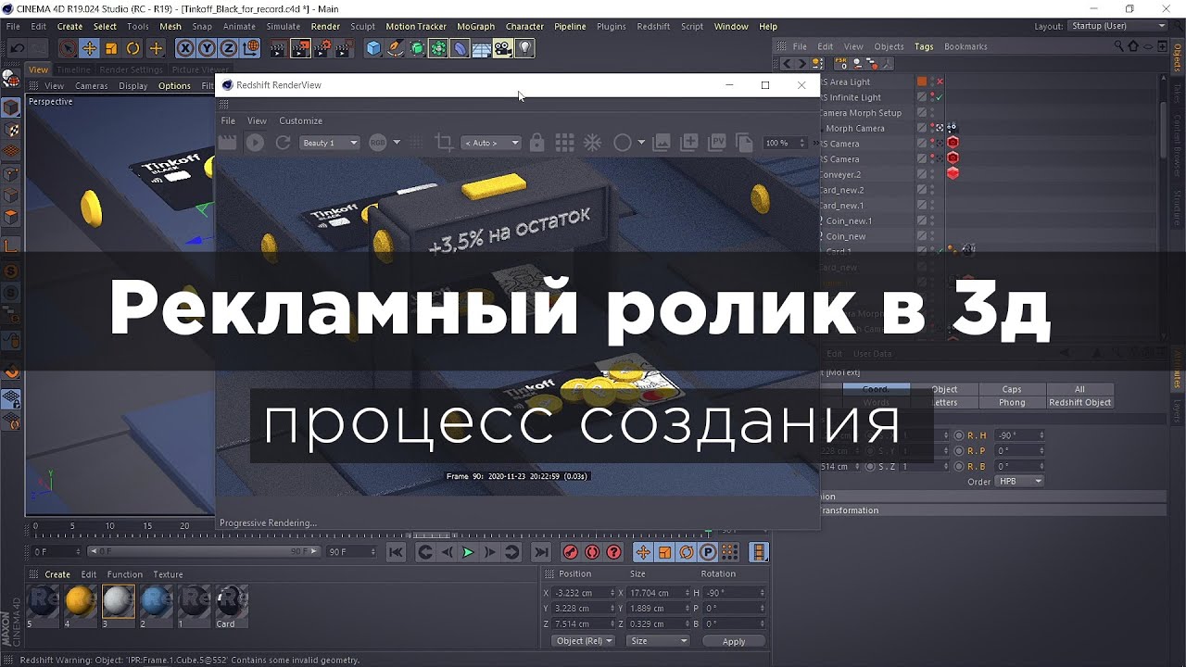
Task: Select the yellow material 4 swatch
Action: (x=82, y=601)
